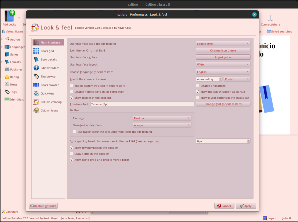The width and height of the screenshot is (298, 222).
Task: Click the Interface font text field
Action: [142, 104]
